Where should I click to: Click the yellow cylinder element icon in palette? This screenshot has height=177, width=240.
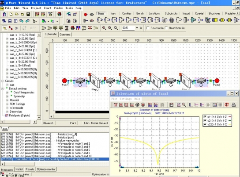pos(222,20)
